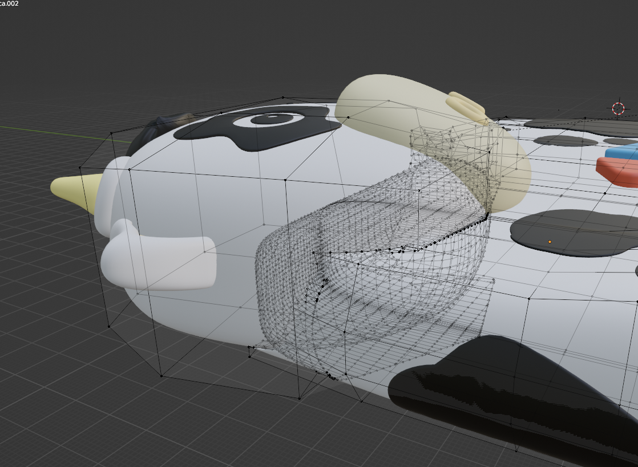The height and width of the screenshot is (467, 638).
Task: Click the 'ca.002' object name label
Action: click(x=9, y=3)
